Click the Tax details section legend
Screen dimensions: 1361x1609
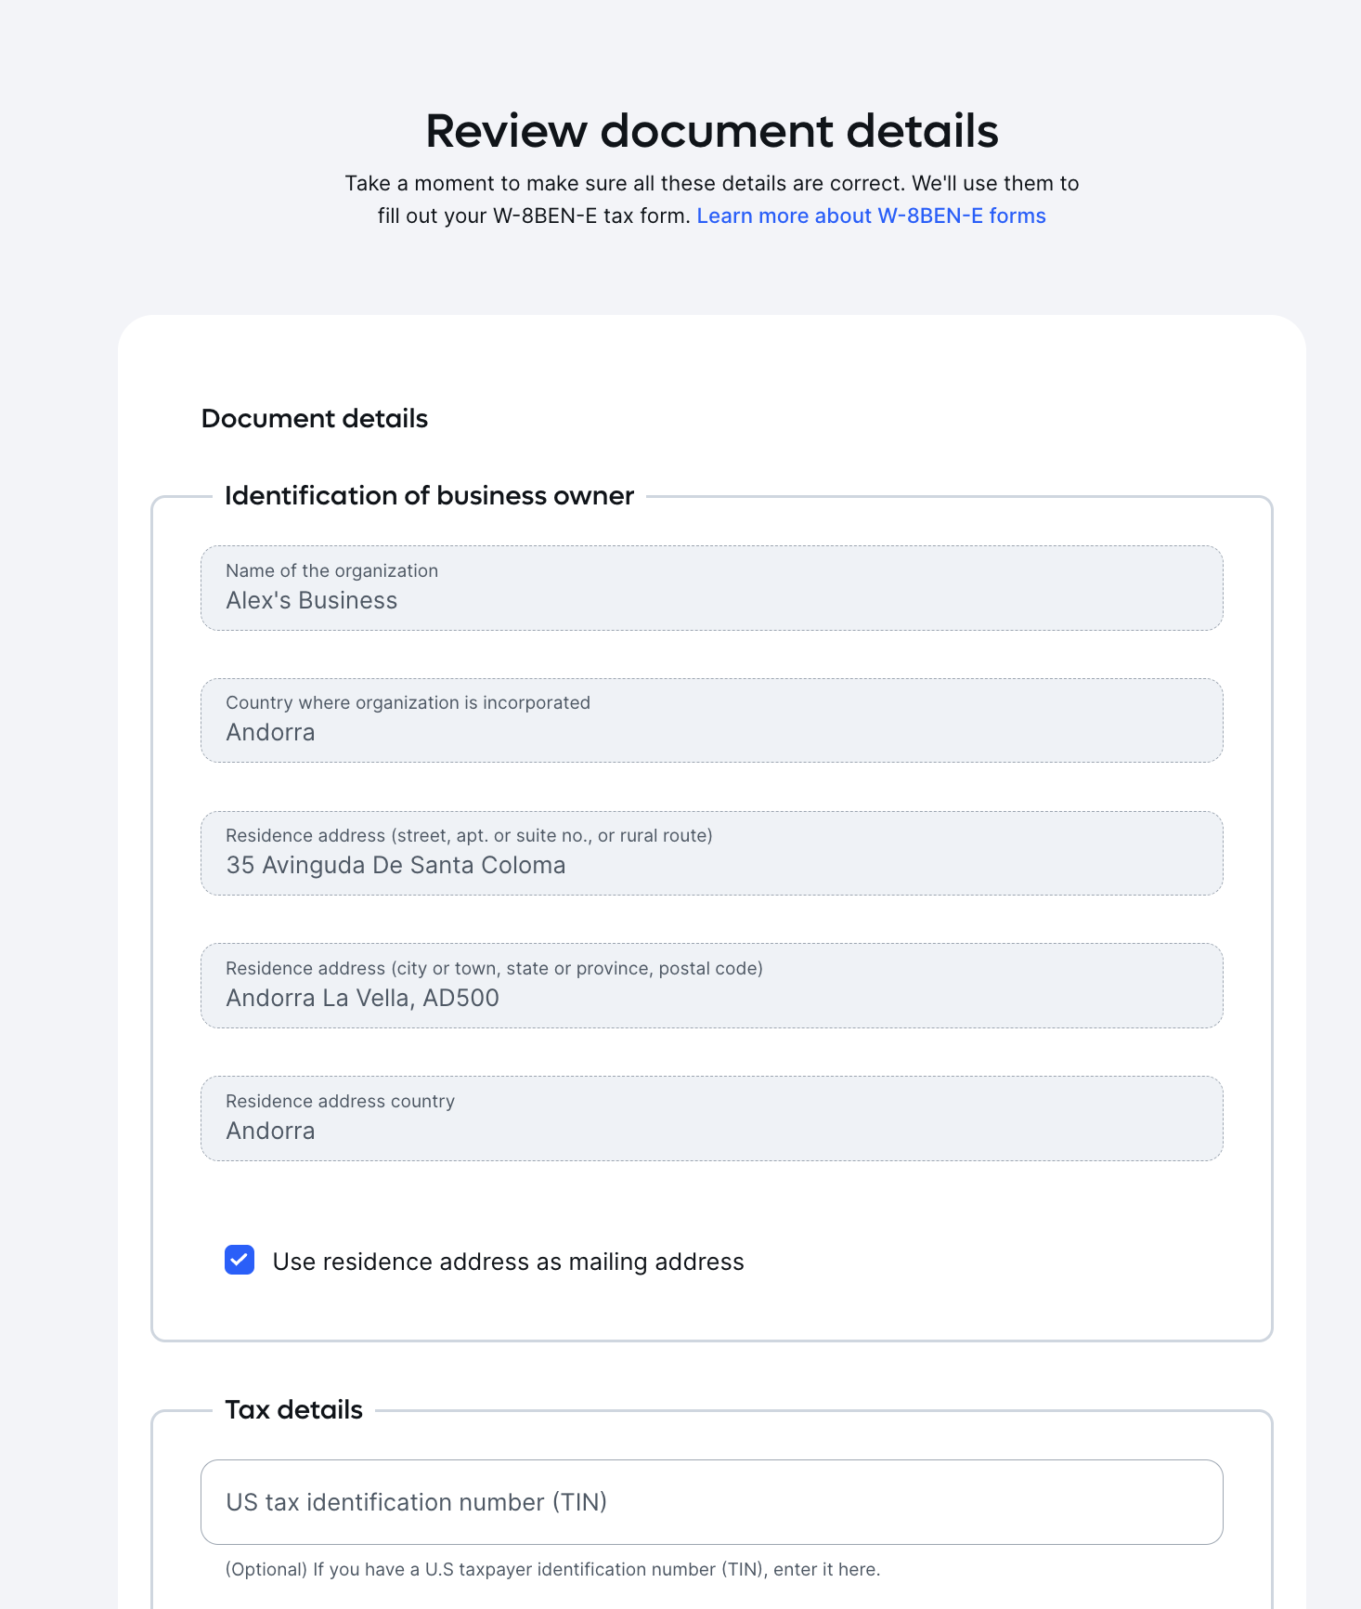(293, 1410)
